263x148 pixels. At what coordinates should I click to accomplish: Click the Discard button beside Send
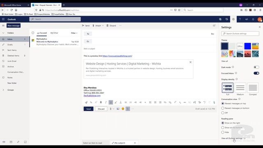pyautogui.click(x=101, y=109)
